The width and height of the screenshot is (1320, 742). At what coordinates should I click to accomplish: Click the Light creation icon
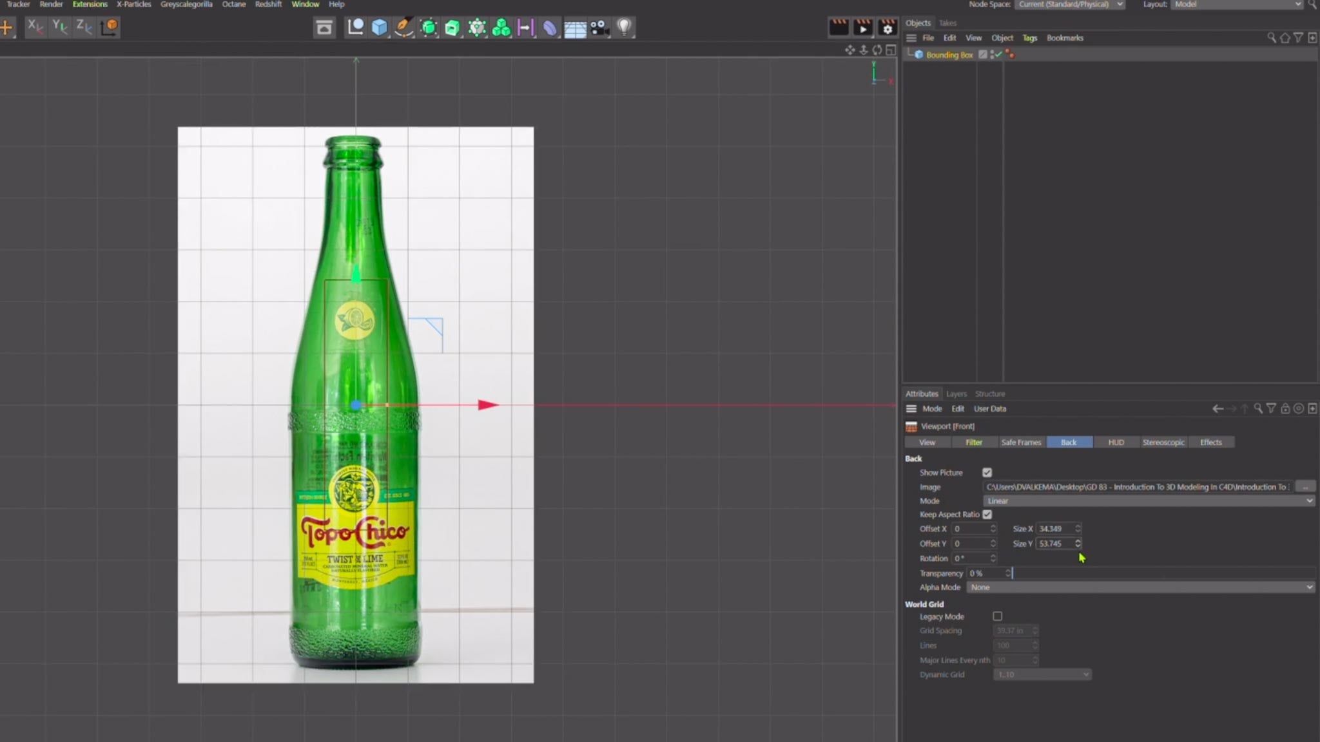point(623,27)
